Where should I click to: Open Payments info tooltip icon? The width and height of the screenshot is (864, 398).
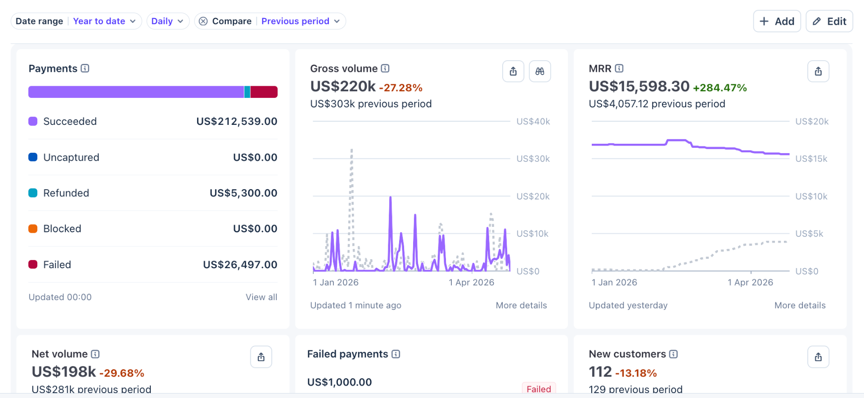[x=85, y=68]
